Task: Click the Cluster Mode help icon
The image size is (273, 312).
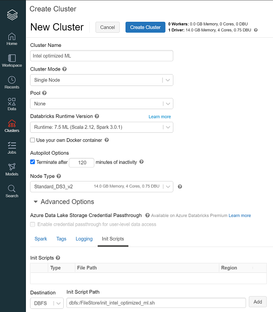Action: pos(64,69)
